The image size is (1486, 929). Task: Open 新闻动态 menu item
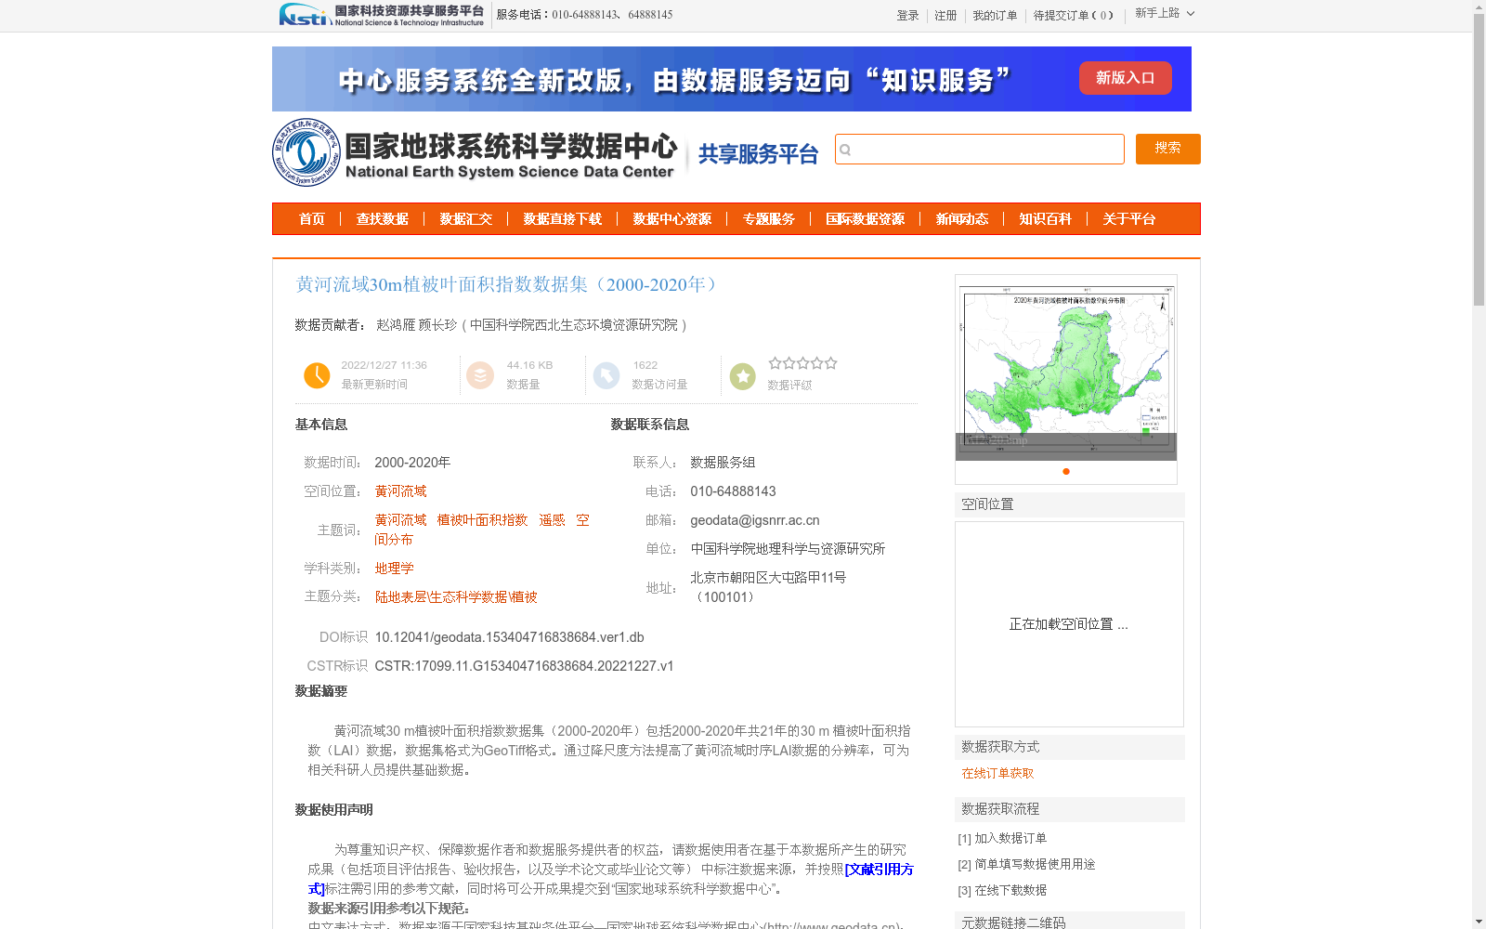pos(962,219)
